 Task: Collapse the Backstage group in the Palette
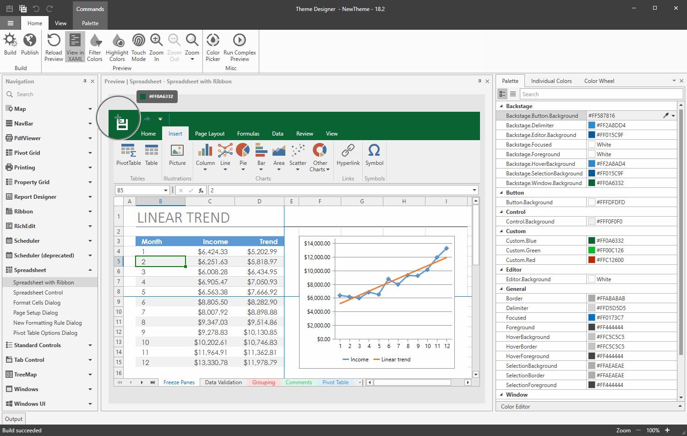[x=502, y=106]
